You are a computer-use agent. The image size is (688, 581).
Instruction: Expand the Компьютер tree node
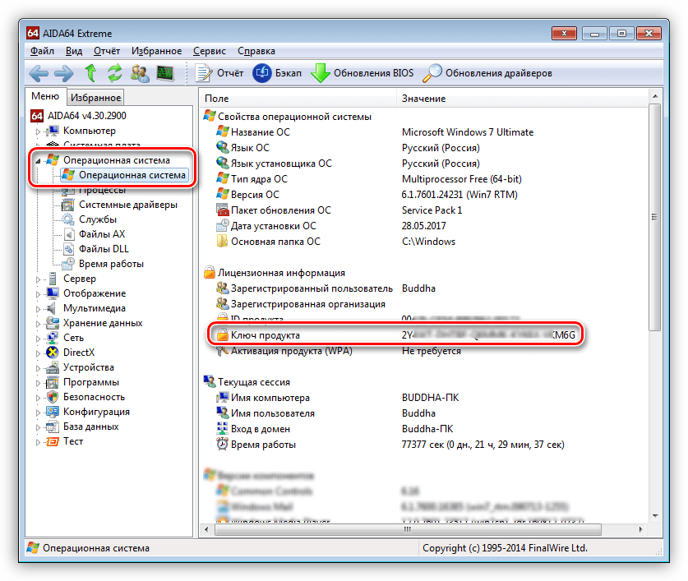(38, 131)
